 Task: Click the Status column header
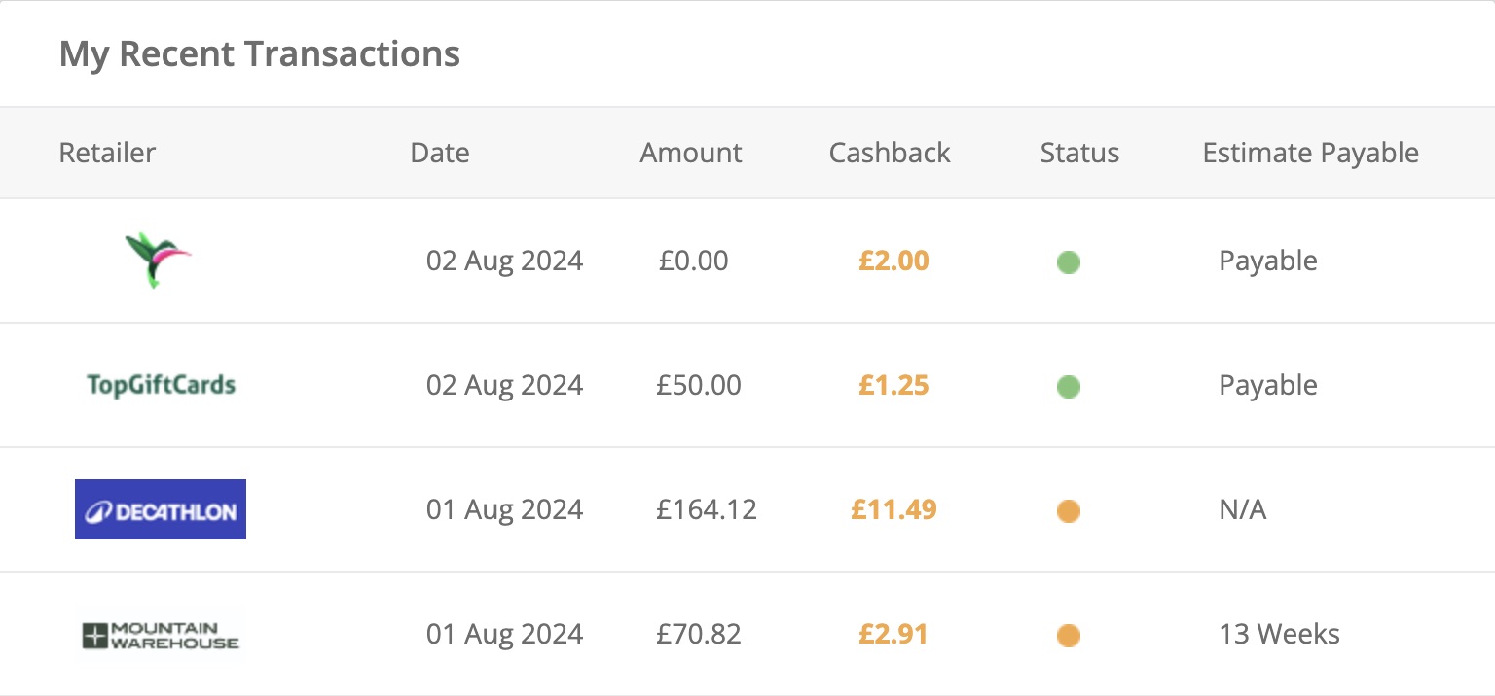1079,153
